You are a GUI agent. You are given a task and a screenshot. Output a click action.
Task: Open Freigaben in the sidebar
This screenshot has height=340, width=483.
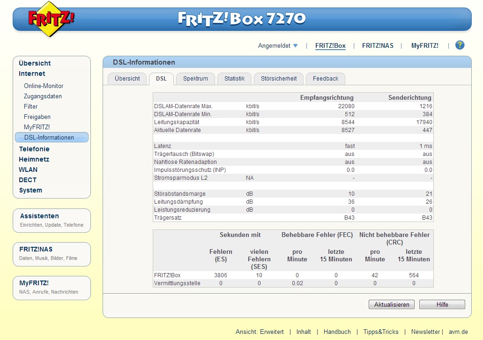point(37,117)
